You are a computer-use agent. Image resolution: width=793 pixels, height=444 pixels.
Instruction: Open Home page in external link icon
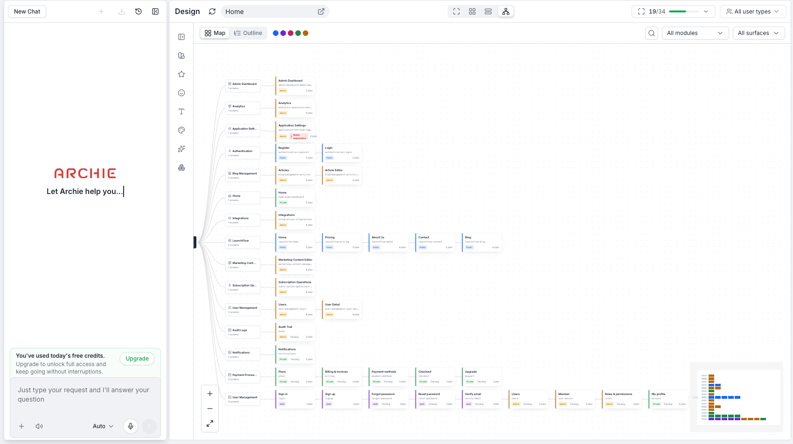pos(321,12)
